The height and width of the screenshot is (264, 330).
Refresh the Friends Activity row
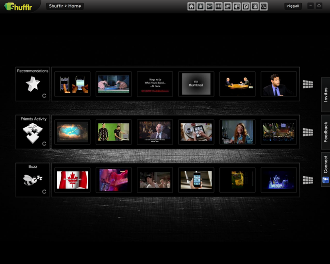pyautogui.click(x=44, y=144)
